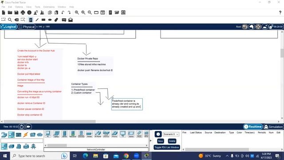Click the Windows search box

pos(40,156)
